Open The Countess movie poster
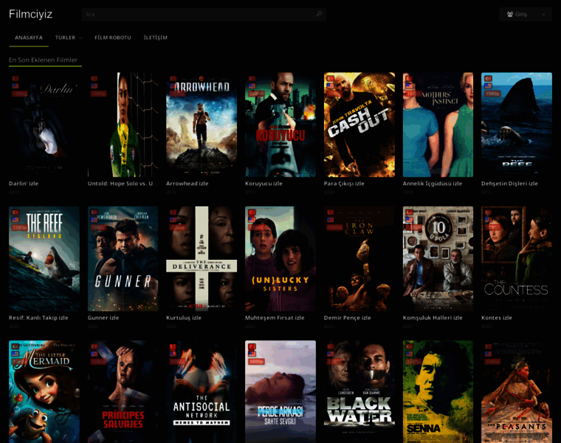Image resolution: width=561 pixels, height=443 pixels. pyautogui.click(x=517, y=258)
